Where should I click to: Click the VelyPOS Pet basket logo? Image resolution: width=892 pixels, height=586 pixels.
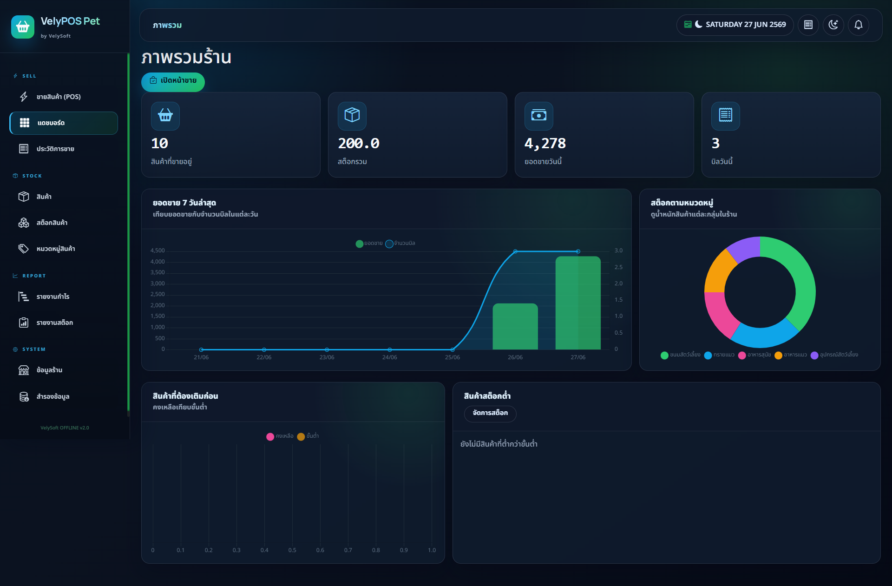click(x=23, y=27)
